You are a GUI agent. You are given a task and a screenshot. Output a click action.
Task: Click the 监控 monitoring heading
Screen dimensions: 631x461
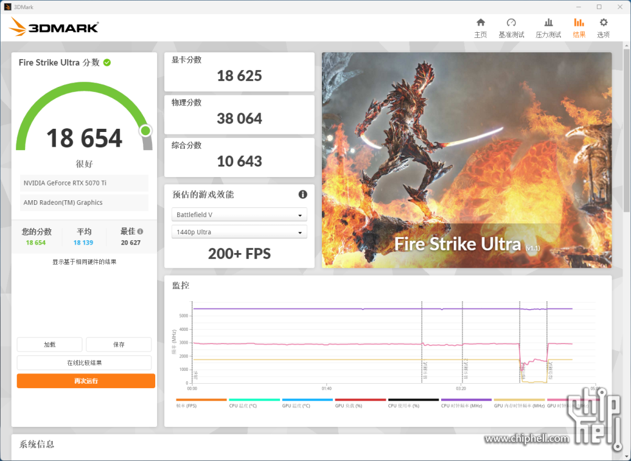coord(180,285)
